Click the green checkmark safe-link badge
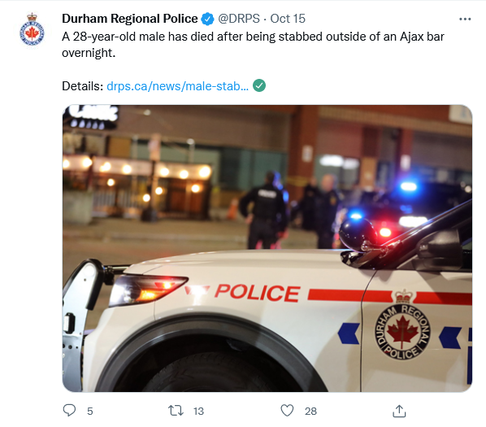486x427 pixels. click(x=259, y=85)
